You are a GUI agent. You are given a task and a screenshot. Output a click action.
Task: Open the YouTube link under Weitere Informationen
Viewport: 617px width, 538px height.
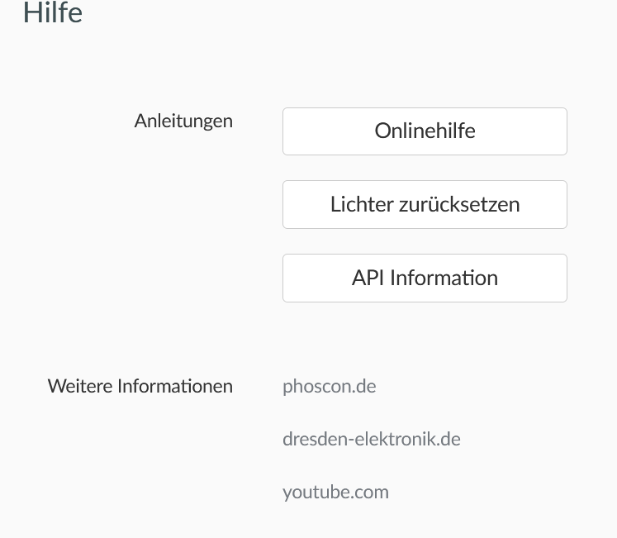click(335, 493)
